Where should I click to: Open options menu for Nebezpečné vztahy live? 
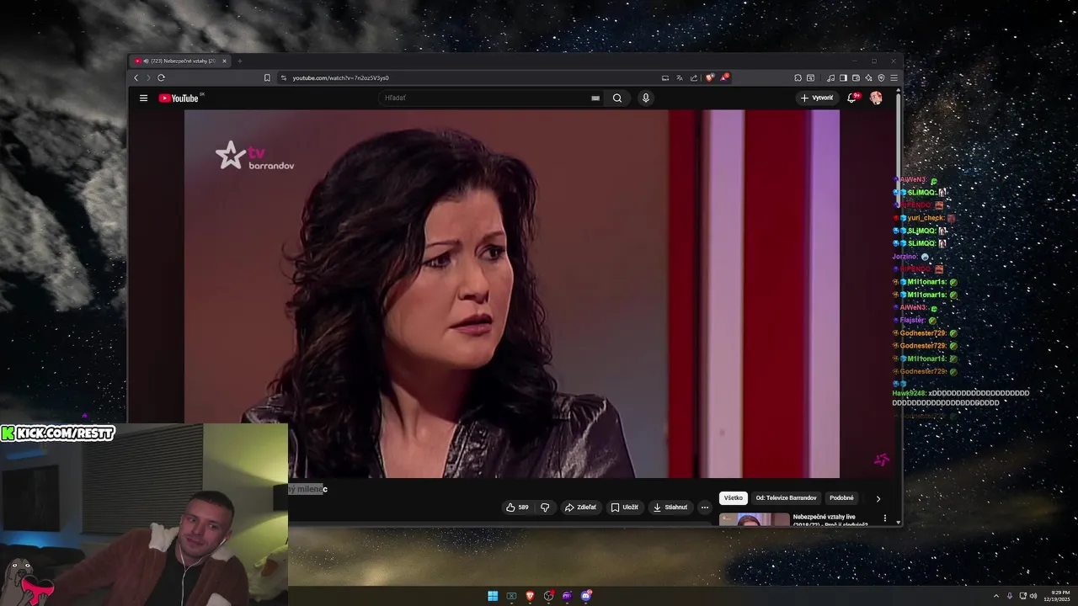[884, 518]
